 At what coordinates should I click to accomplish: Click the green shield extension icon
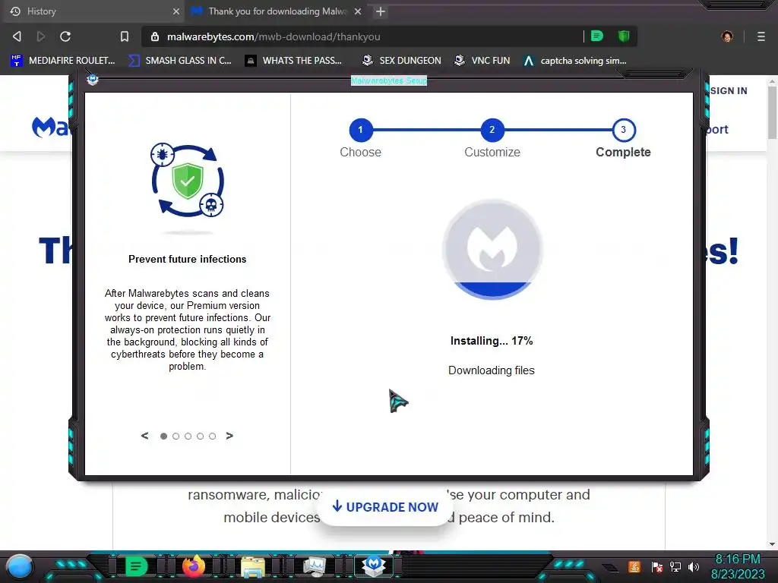point(624,36)
